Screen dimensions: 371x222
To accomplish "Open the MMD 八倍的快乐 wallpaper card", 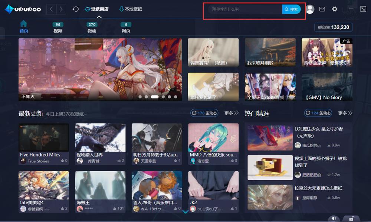I will coord(213,144).
